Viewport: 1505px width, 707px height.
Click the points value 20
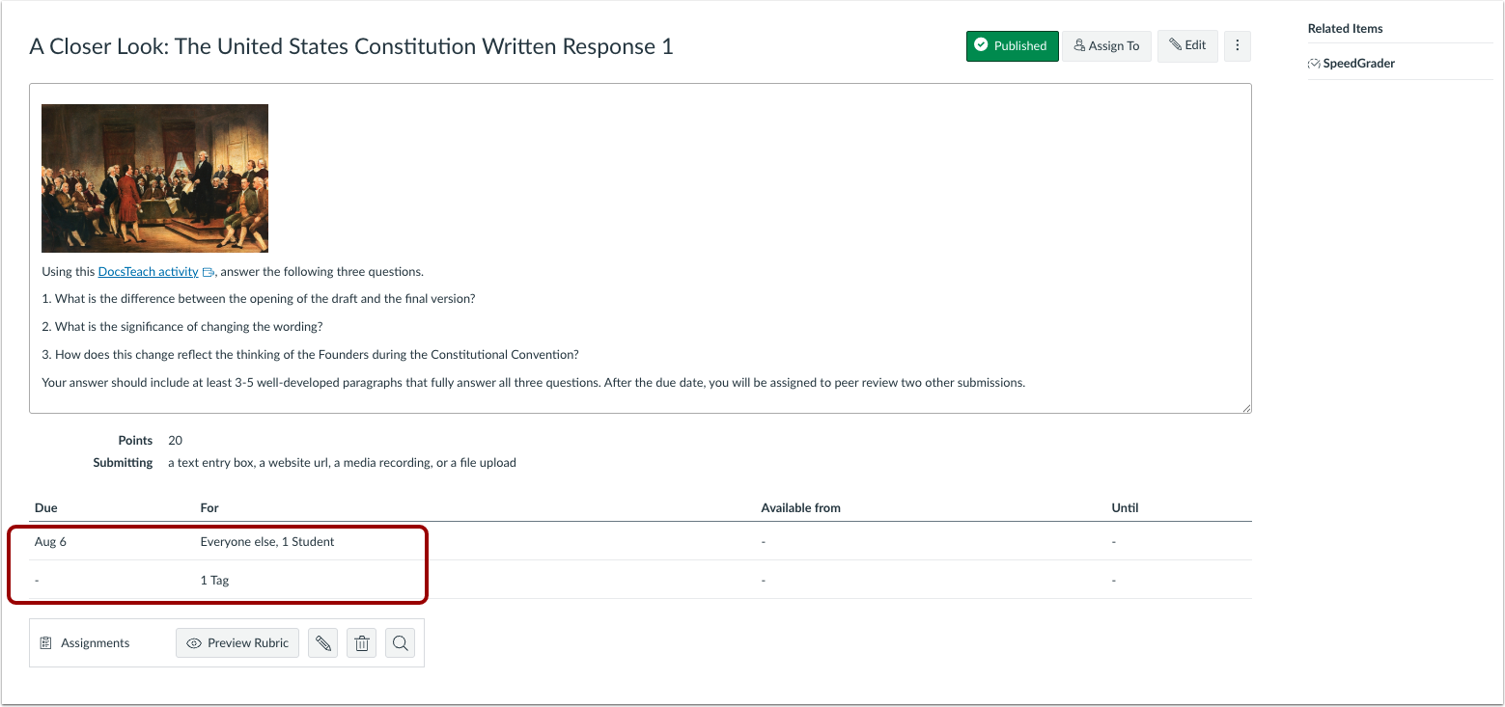(175, 441)
